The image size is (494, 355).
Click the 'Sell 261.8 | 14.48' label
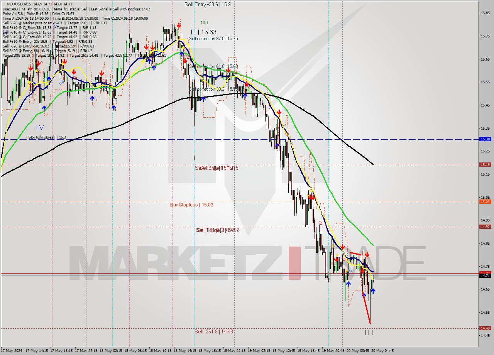[214, 331]
